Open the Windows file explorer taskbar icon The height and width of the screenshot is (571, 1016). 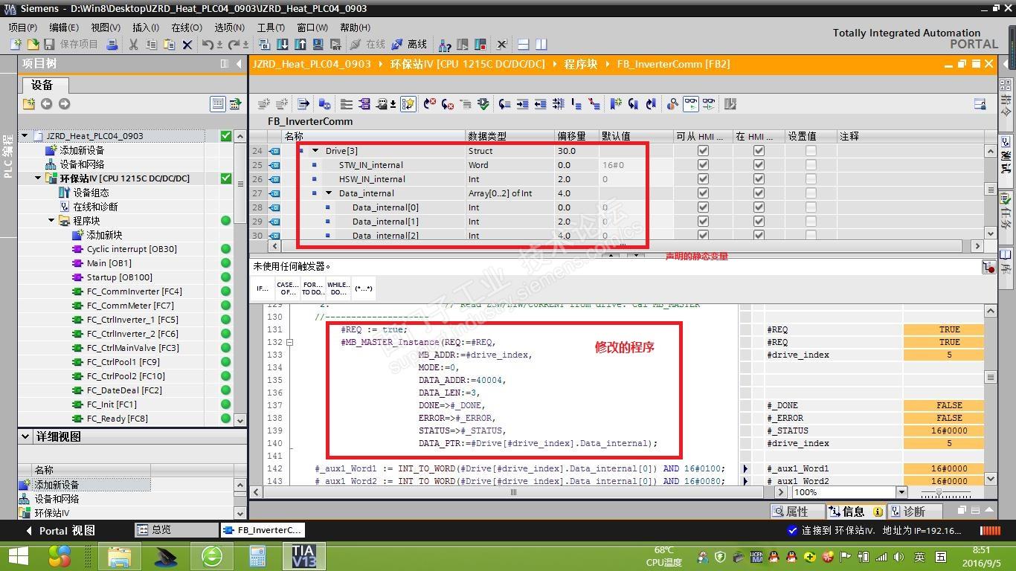pyautogui.click(x=119, y=556)
